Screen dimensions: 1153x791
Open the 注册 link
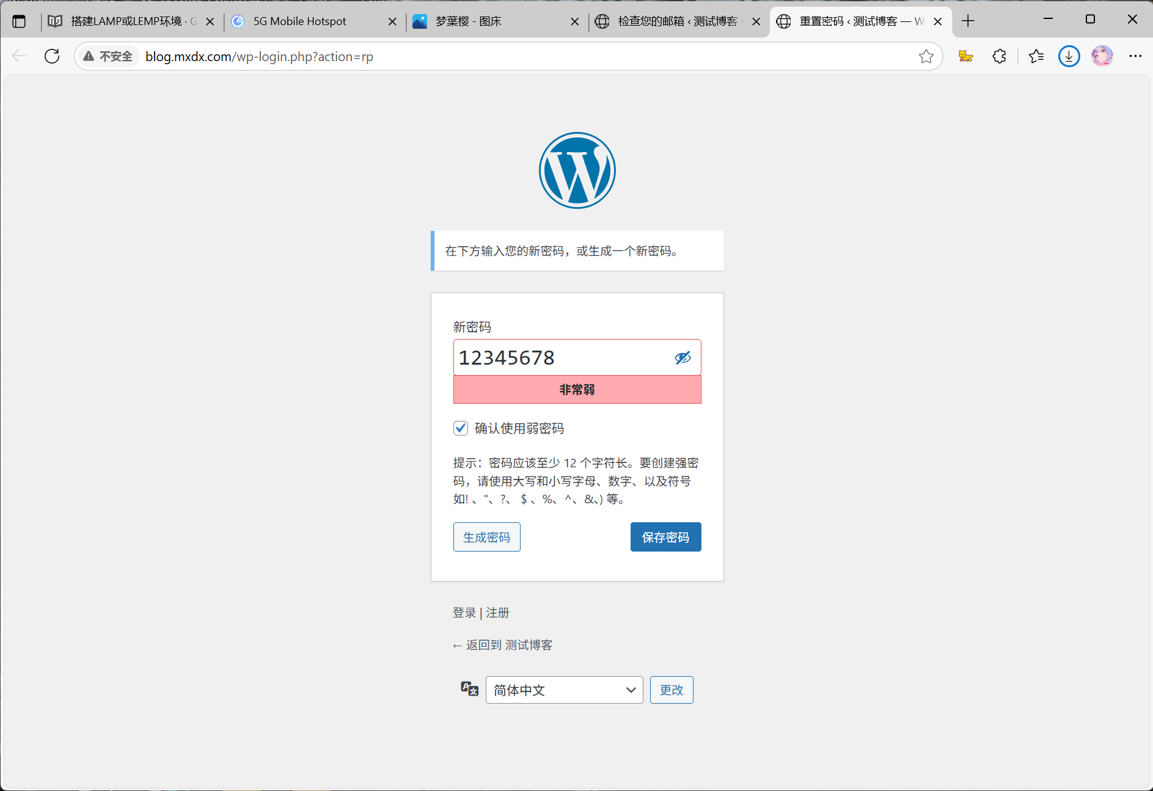tap(497, 613)
